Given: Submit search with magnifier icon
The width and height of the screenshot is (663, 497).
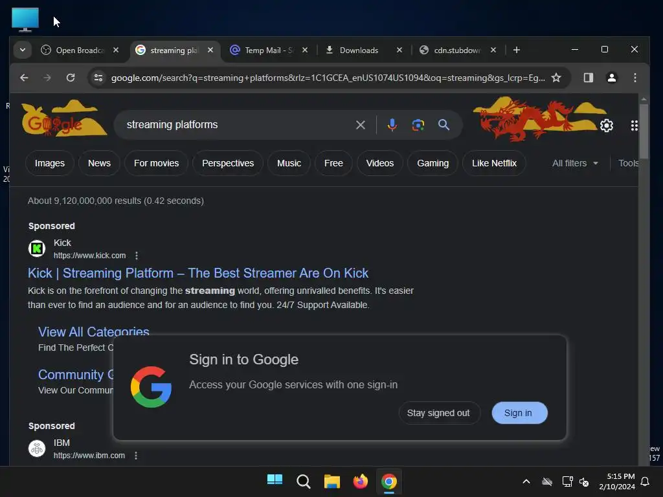Looking at the screenshot, I should coord(444,125).
